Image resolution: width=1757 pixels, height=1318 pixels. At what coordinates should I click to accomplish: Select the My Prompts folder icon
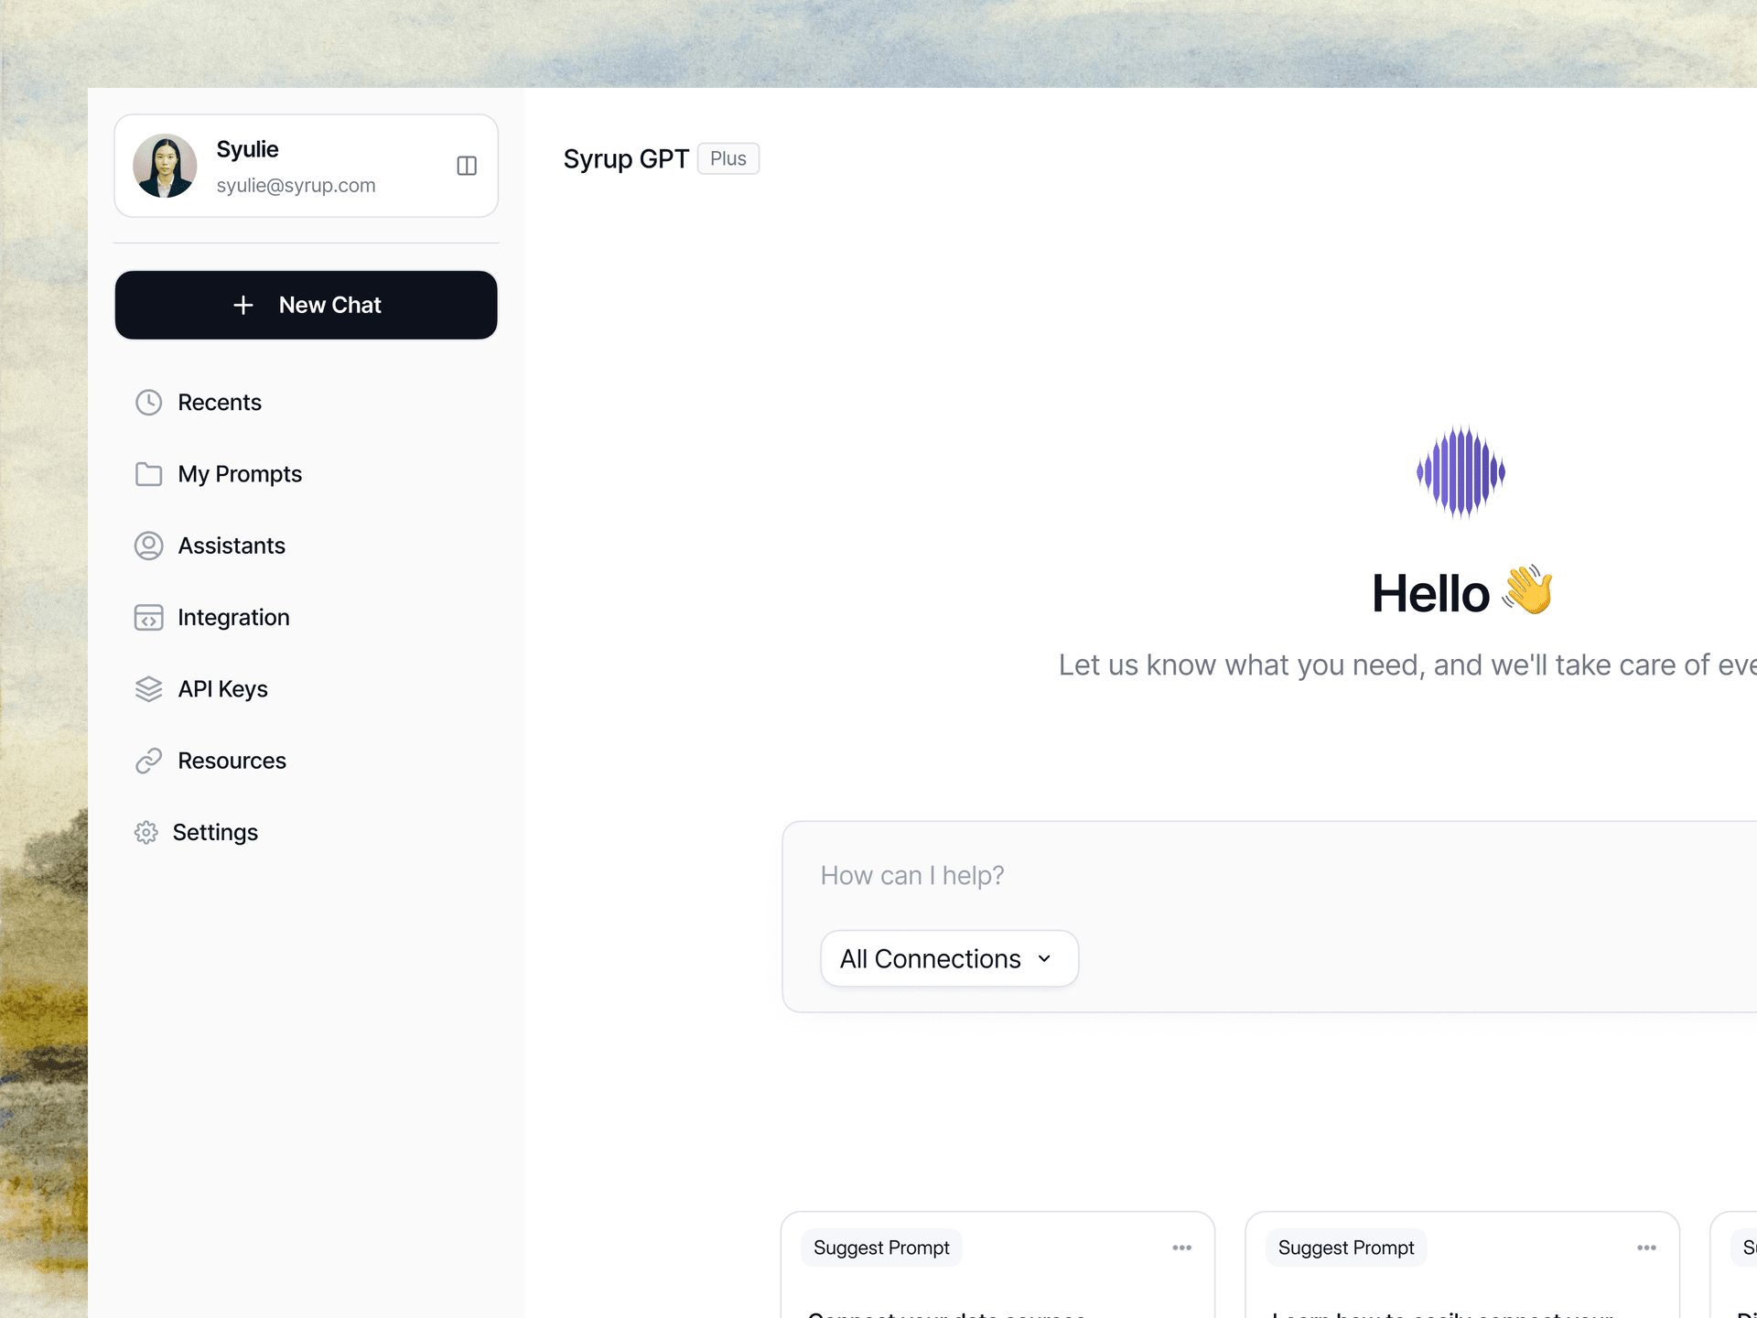[x=149, y=473]
